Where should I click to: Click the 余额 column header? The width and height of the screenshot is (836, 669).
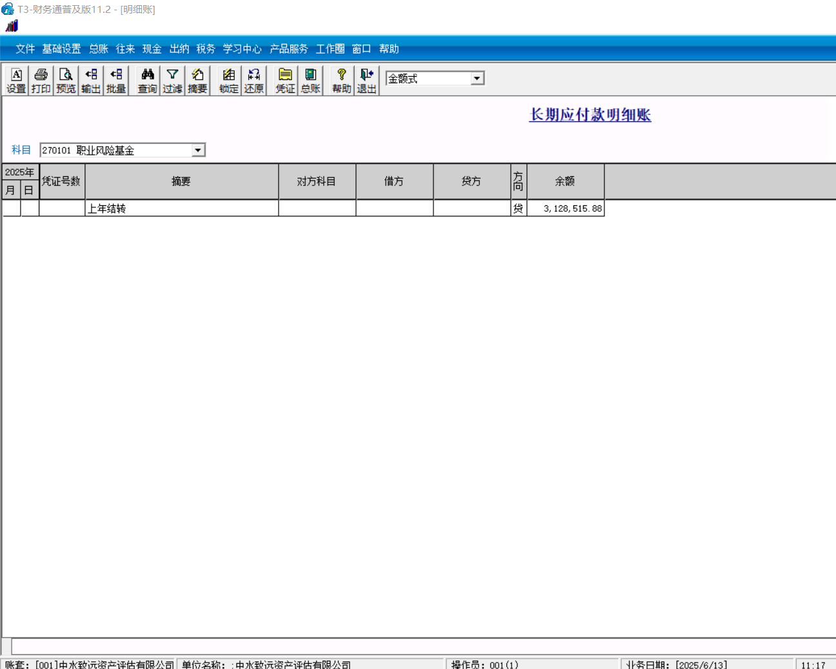pyautogui.click(x=565, y=181)
